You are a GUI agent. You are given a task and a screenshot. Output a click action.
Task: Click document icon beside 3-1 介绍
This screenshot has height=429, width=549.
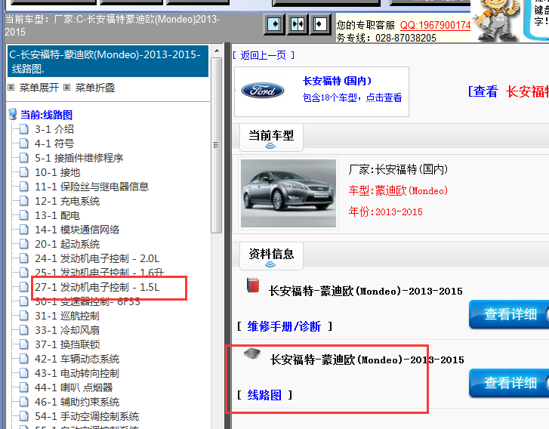[24, 129]
